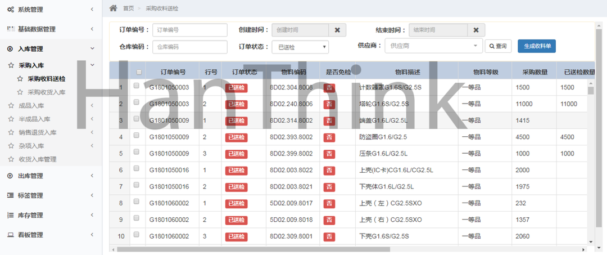Image resolution: width=607 pixels, height=255 pixels.
Task: Click the 查询 search button
Action: [x=499, y=46]
